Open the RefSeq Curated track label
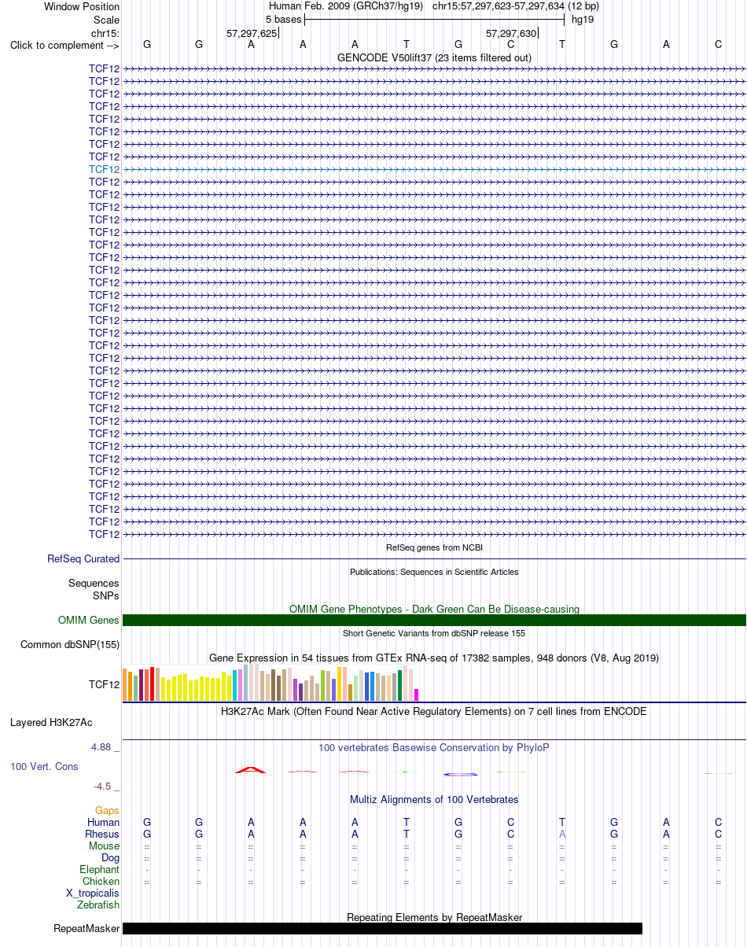 pyautogui.click(x=83, y=559)
